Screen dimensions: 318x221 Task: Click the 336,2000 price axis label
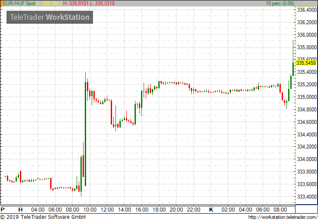pyautogui.click(x=306, y=22)
